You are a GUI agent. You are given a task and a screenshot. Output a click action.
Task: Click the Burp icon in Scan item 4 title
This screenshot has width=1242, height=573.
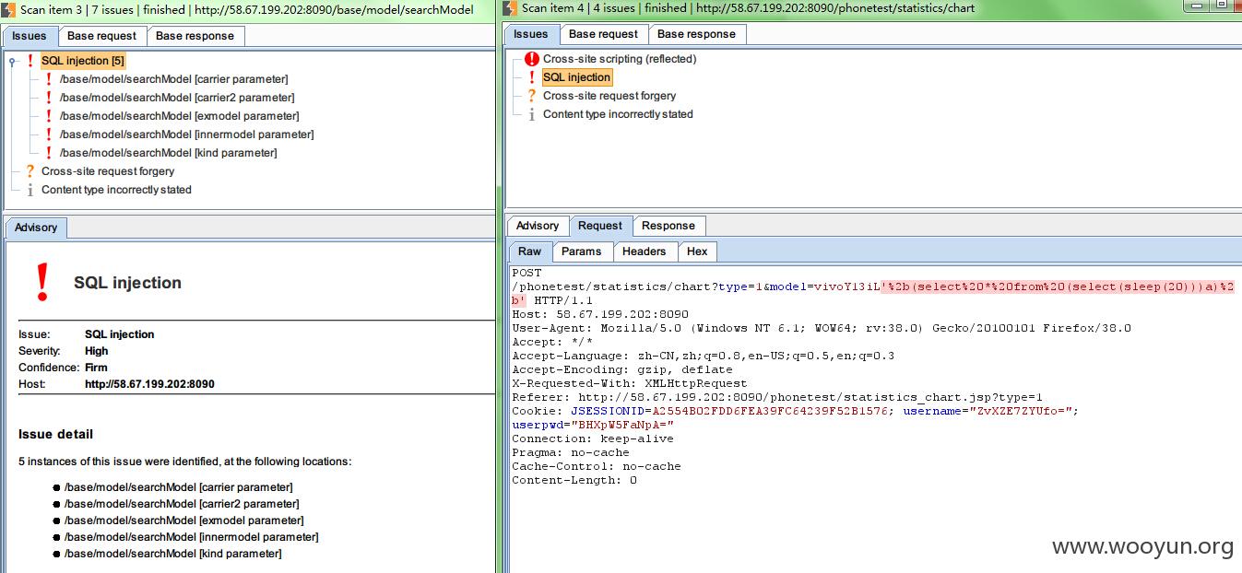tap(511, 8)
